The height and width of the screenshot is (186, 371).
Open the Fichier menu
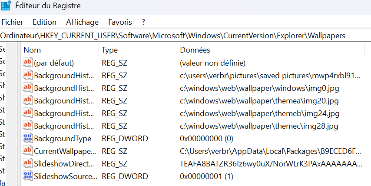tap(12, 22)
